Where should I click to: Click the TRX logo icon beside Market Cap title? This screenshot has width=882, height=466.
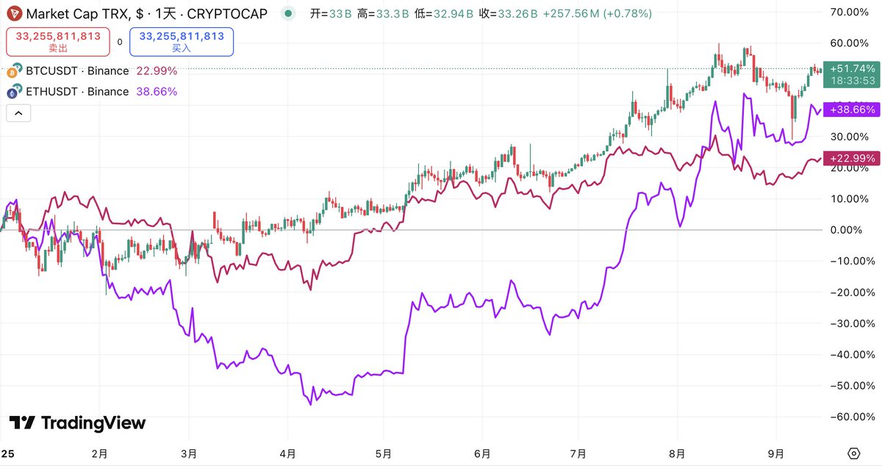14,14
